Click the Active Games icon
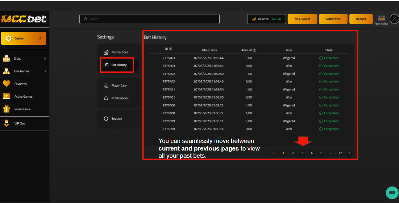 pyautogui.click(x=7, y=96)
